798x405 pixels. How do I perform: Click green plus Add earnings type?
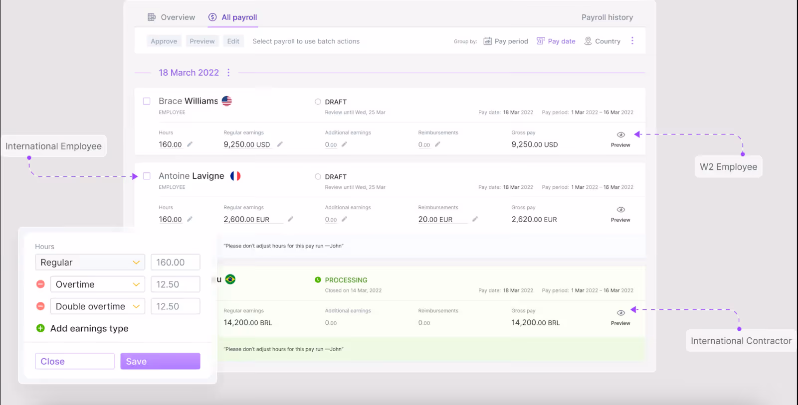pos(41,328)
